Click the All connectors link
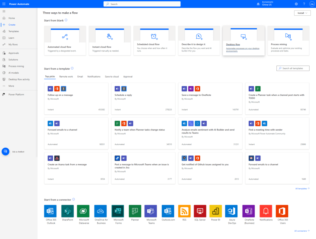The image size is (316, 239). [302, 231]
